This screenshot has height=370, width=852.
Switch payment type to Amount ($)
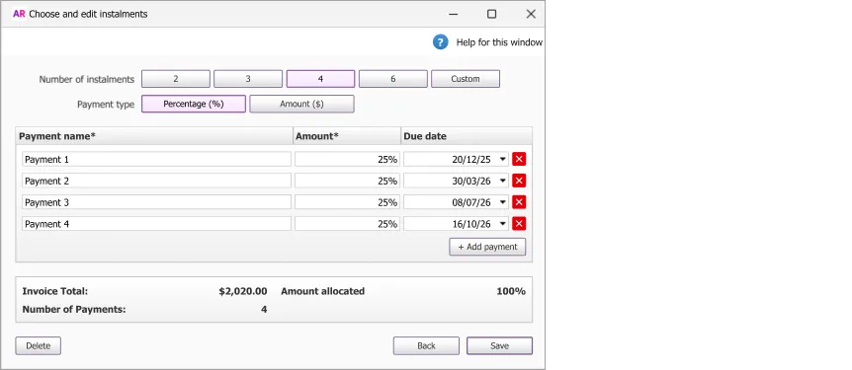[301, 104]
